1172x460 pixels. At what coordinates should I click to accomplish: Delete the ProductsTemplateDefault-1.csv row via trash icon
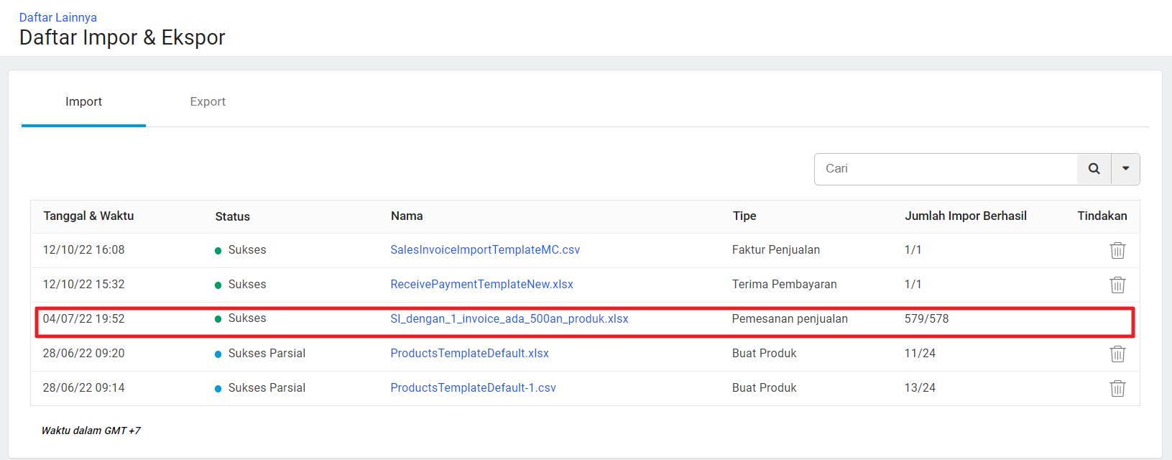[x=1117, y=388]
